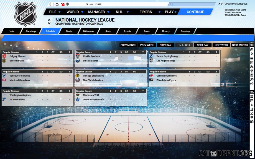This screenshot has width=255, height=159.
Task: Select Washington Capitals team name
Action: (20, 95)
